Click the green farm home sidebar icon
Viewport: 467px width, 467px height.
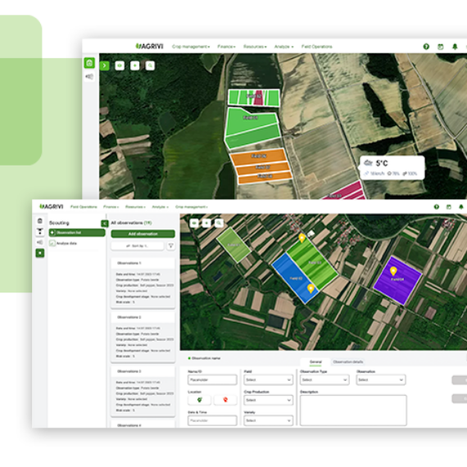89,63
